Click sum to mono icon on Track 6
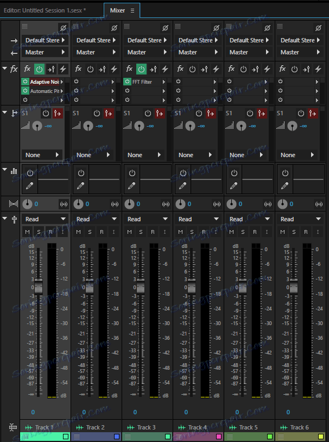 (319, 204)
